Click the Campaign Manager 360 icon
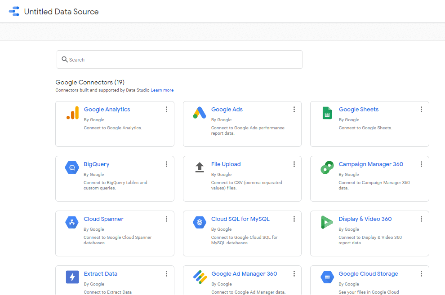The image size is (445, 295). (x=327, y=167)
